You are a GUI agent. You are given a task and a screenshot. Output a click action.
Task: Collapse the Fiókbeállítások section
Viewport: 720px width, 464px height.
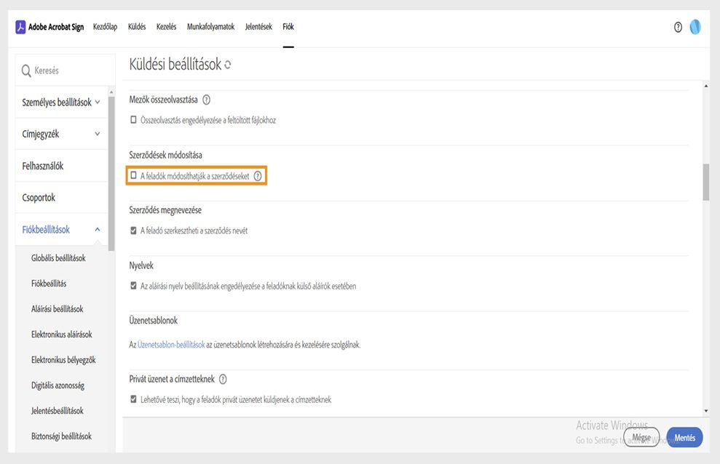pos(98,230)
